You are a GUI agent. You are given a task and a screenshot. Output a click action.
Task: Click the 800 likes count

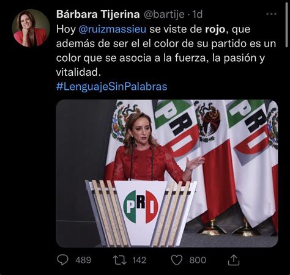point(198,260)
